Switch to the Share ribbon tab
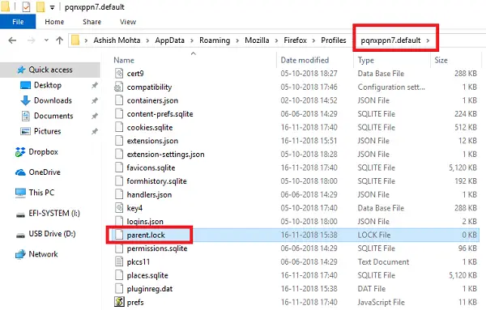The image size is (486, 310). click(92, 22)
